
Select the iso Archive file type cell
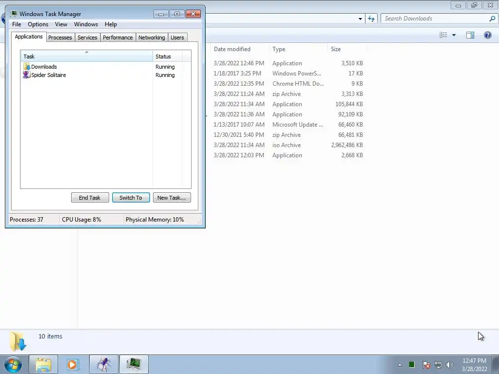pos(287,145)
